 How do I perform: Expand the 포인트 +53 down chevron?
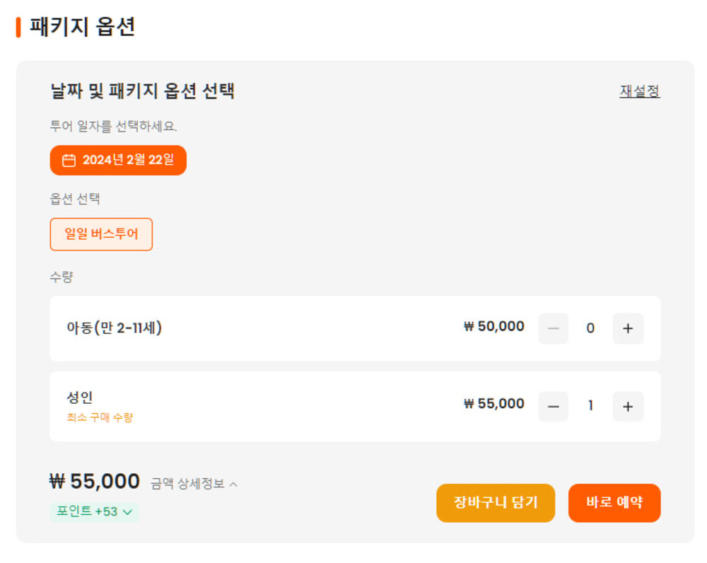(x=127, y=512)
